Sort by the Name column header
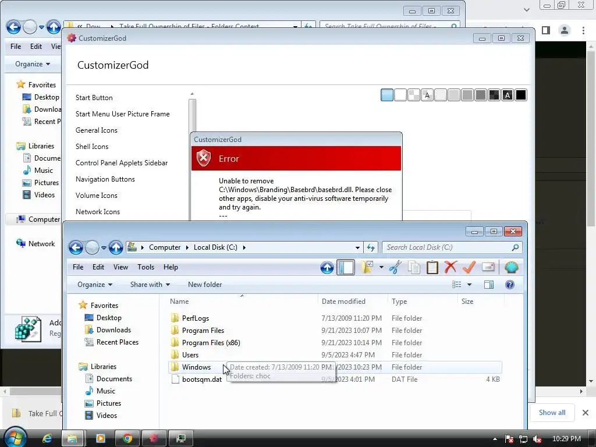The height and width of the screenshot is (447, 596). click(179, 301)
